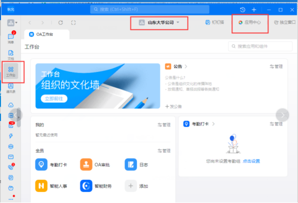The height and width of the screenshot is (203, 298).
Task: Go forward with the right navigation arrow
Action: click(x=42, y=23)
